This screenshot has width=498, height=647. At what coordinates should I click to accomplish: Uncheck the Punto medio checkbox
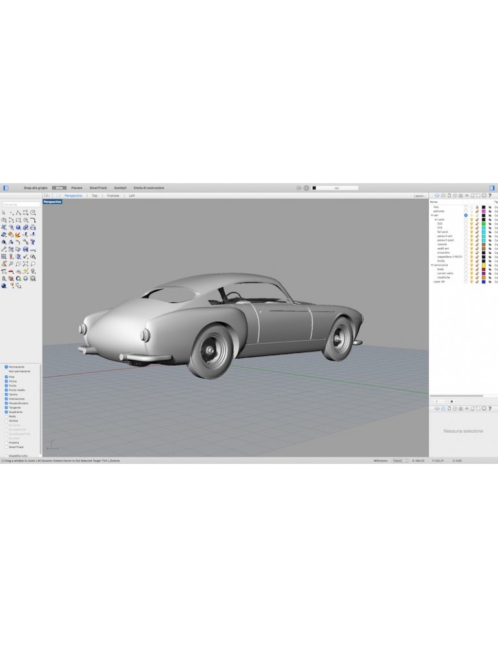pos(6,390)
